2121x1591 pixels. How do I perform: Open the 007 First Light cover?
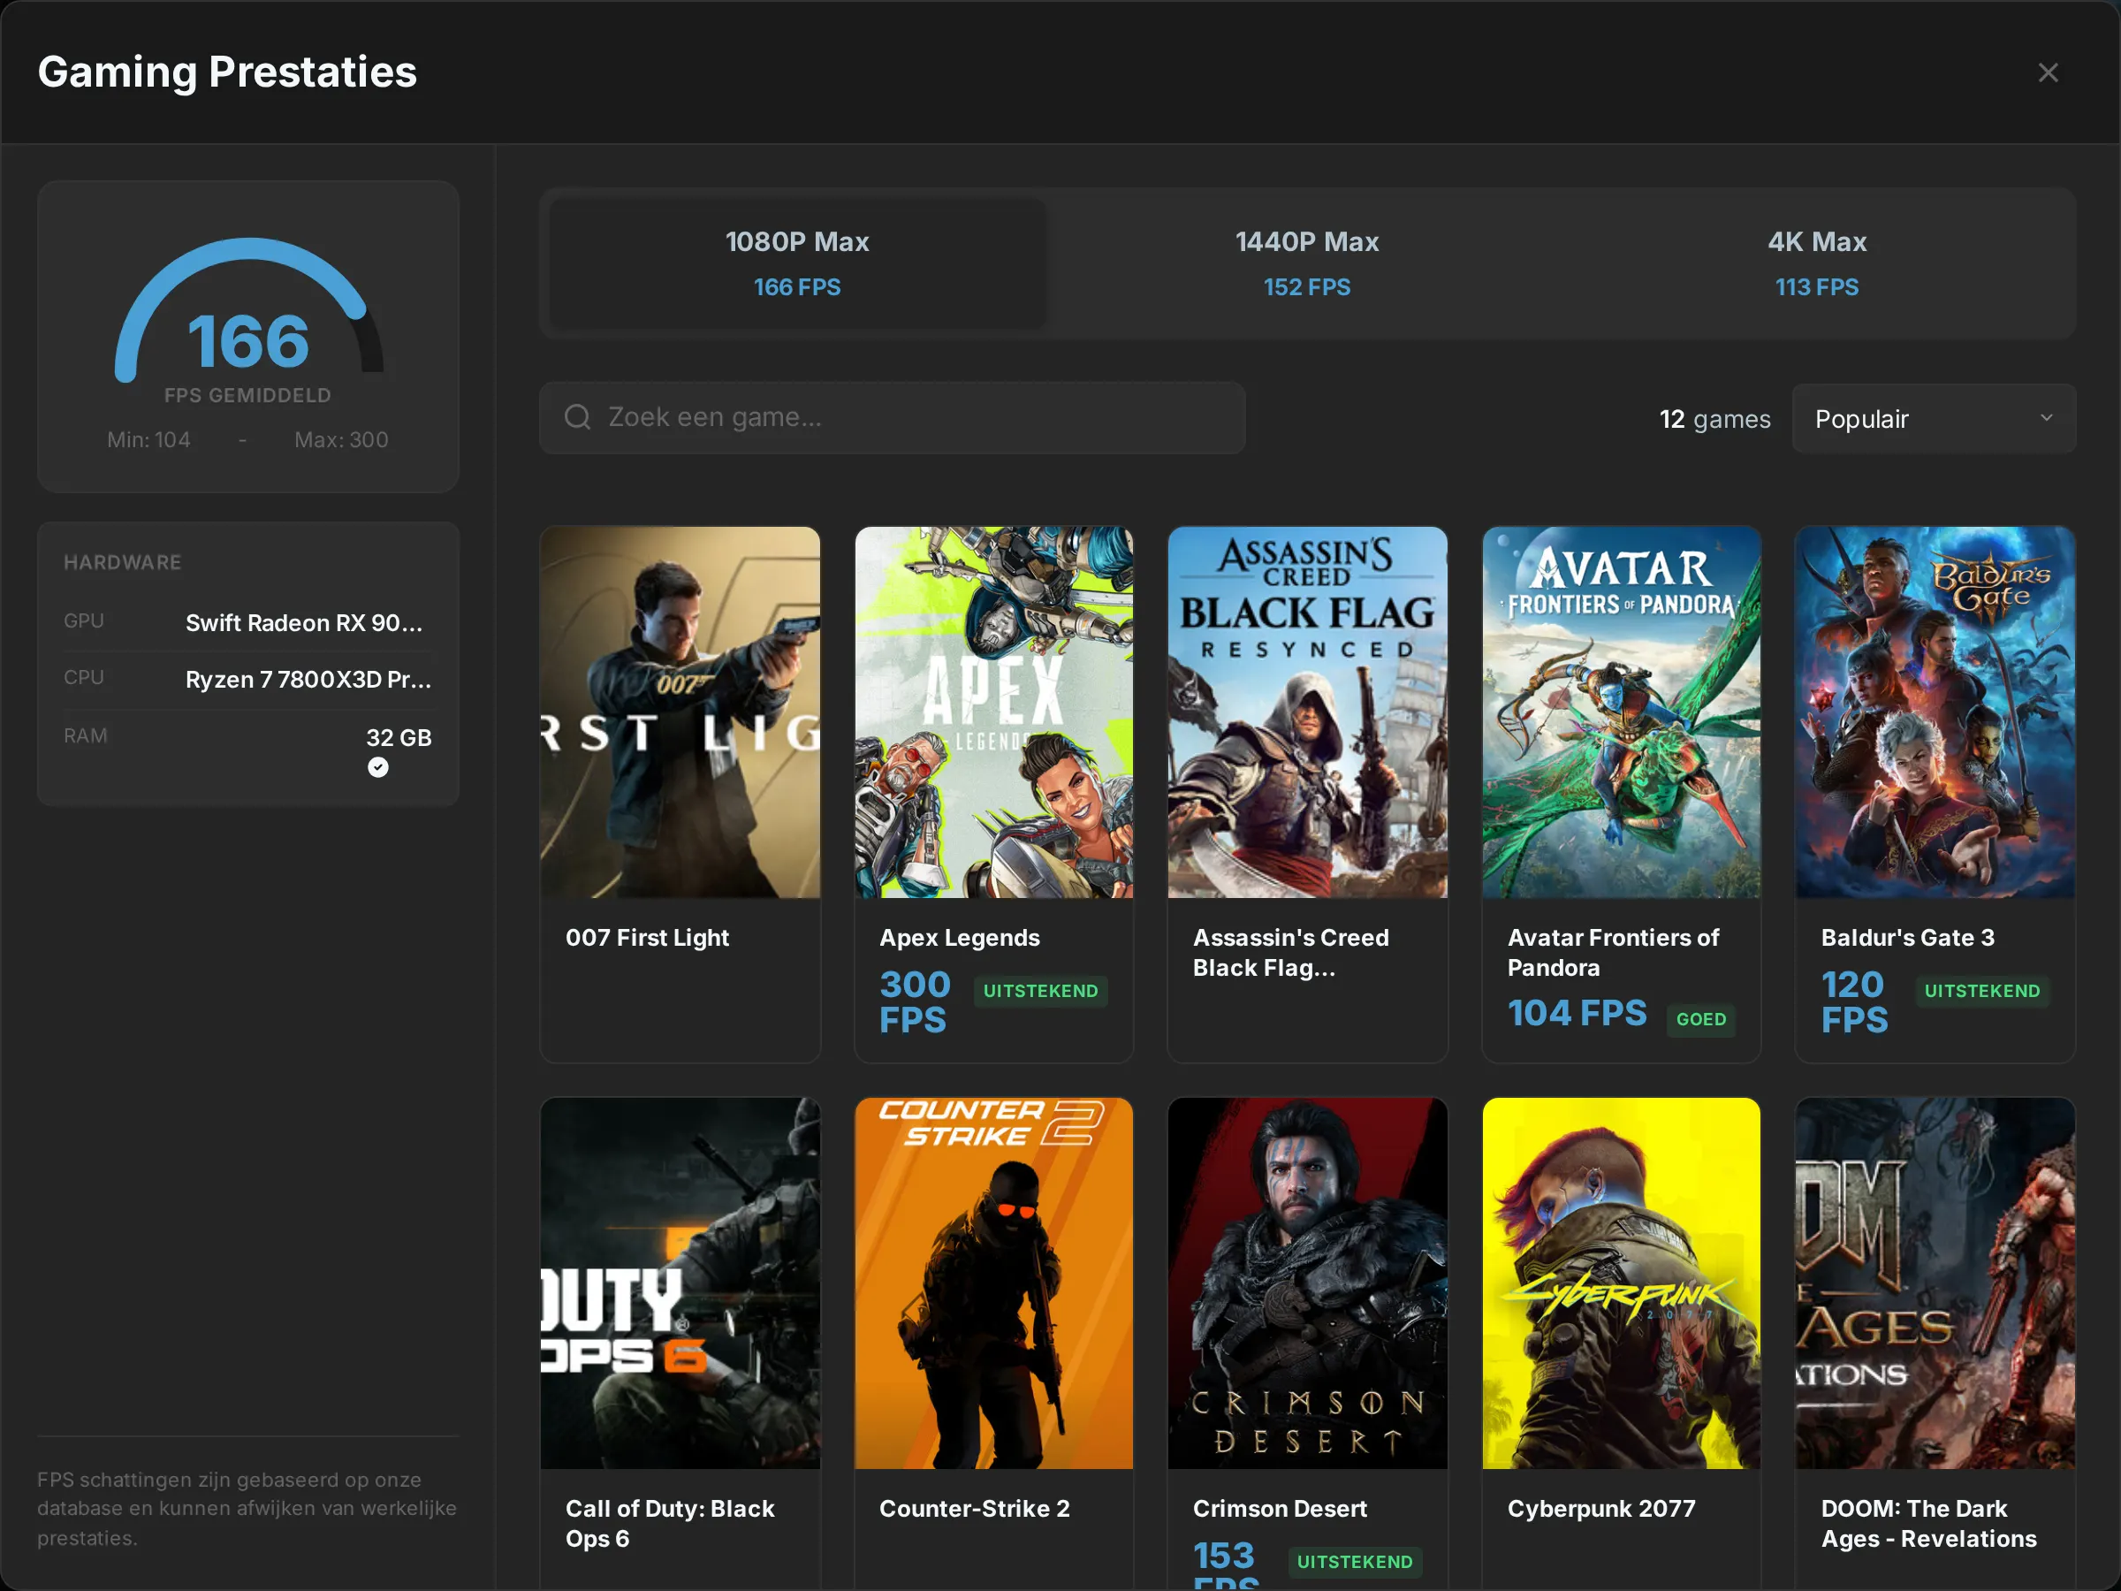tap(680, 712)
